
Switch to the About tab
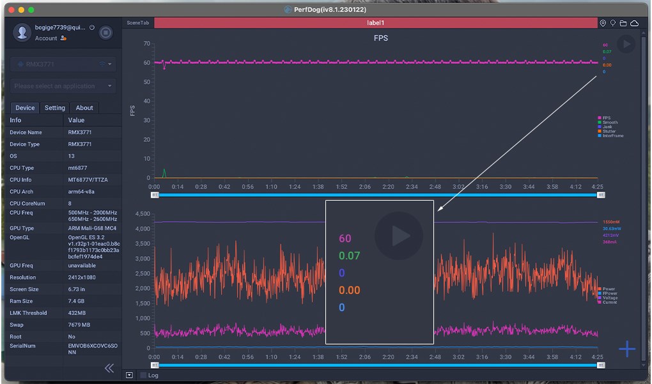[84, 108]
